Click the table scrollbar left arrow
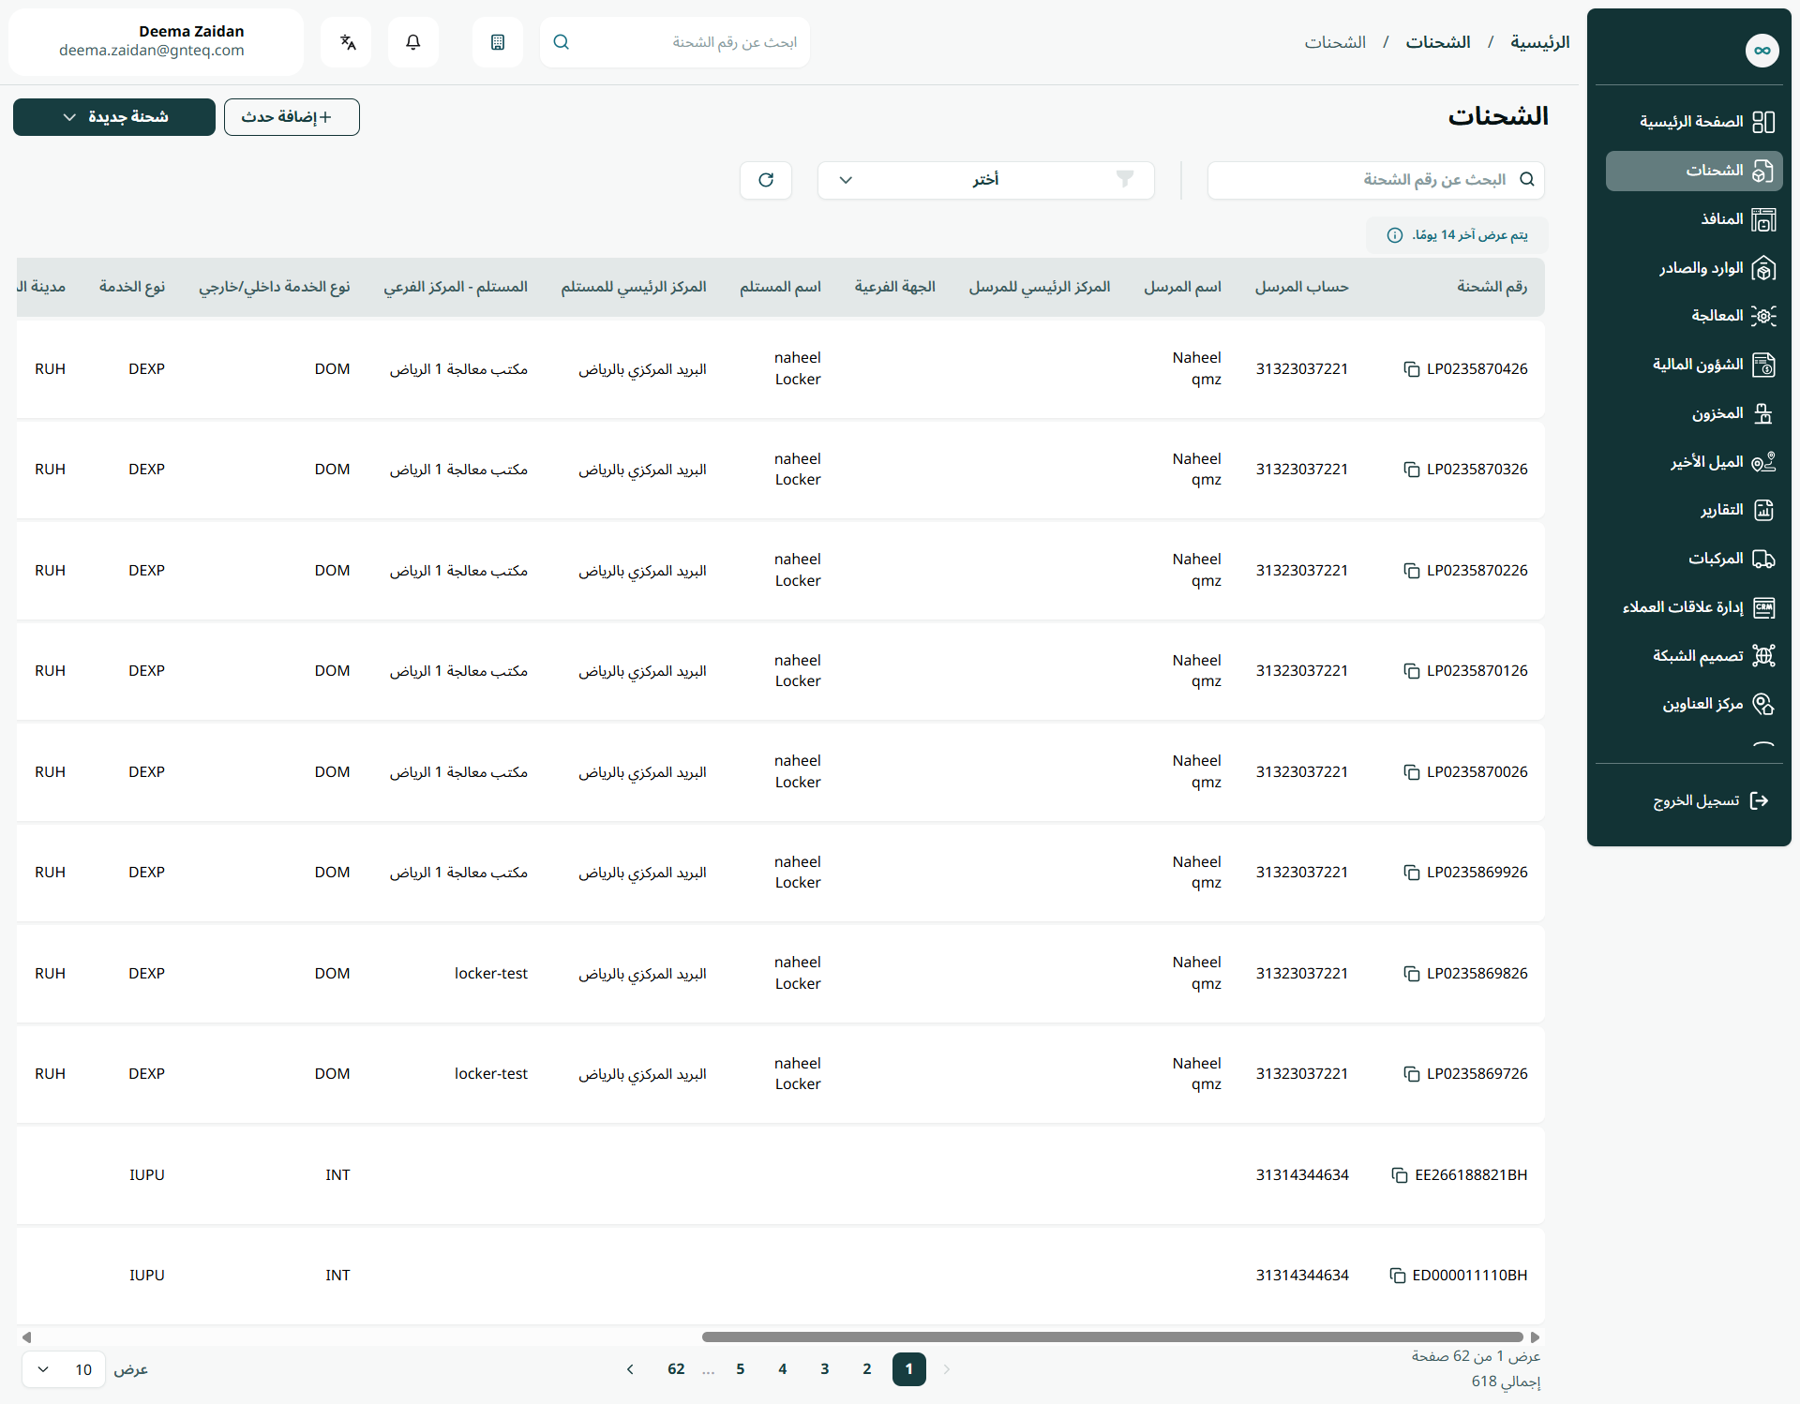This screenshot has height=1404, width=1800. (26, 1337)
